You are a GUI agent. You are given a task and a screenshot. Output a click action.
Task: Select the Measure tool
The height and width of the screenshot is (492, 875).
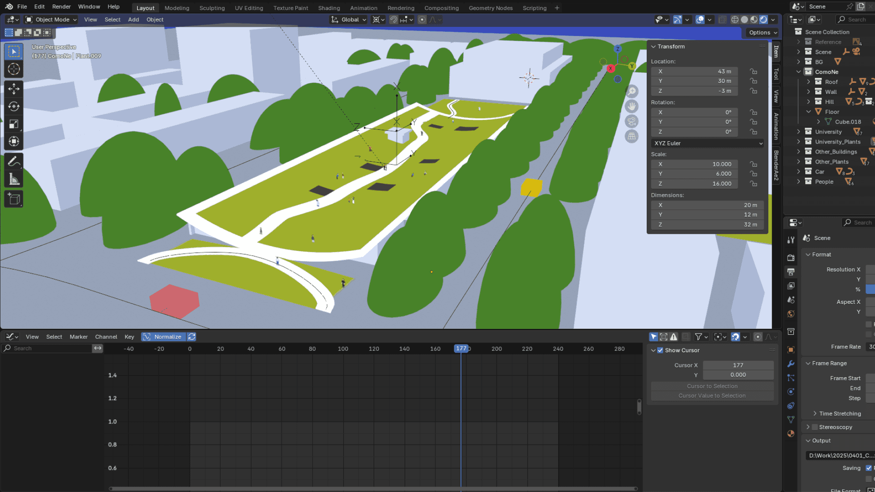[14, 179]
